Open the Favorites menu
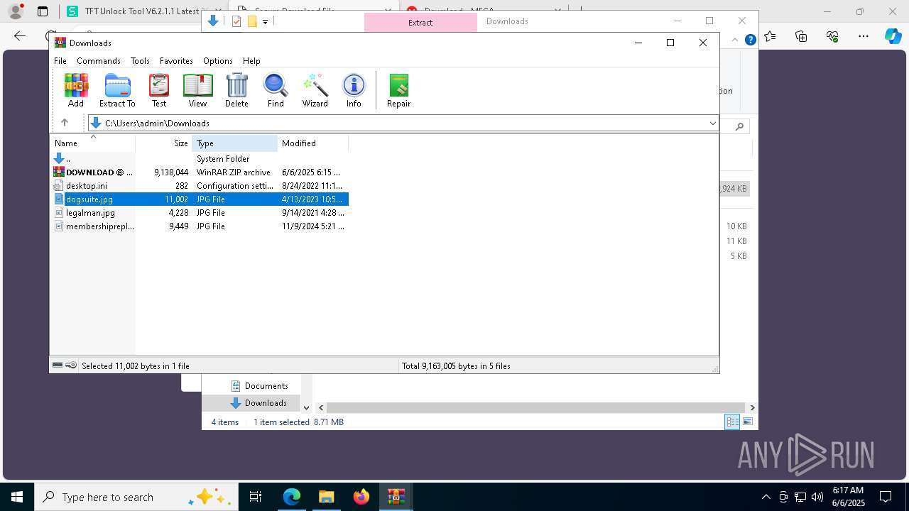 click(x=176, y=61)
